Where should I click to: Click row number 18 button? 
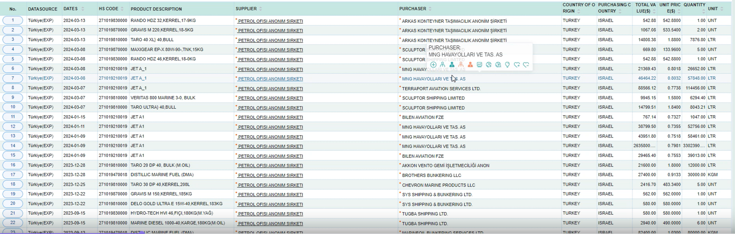point(13,184)
